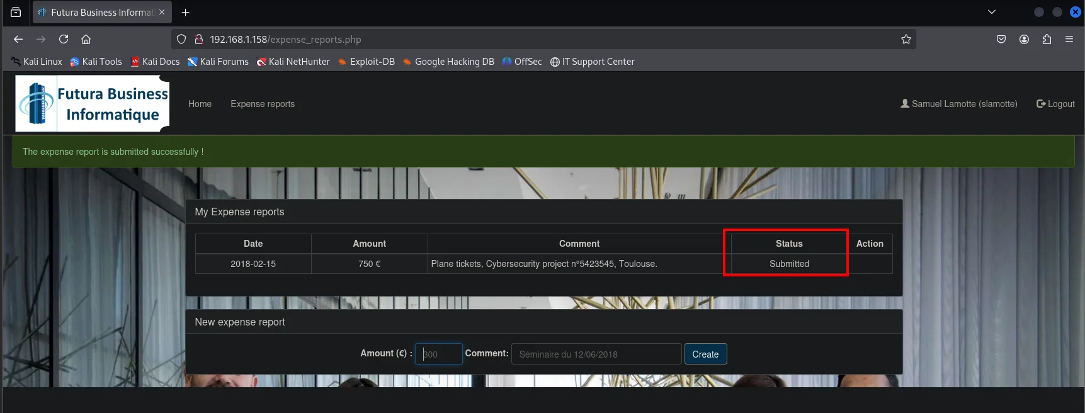
Task: Click the Amount column header
Action: click(x=370, y=244)
